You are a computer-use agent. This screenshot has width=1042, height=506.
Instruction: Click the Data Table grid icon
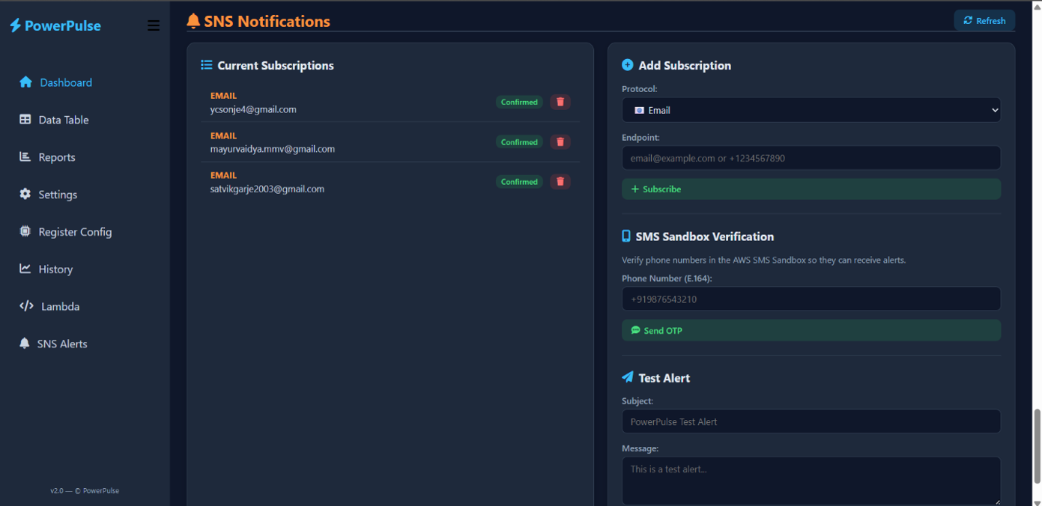pyautogui.click(x=25, y=120)
